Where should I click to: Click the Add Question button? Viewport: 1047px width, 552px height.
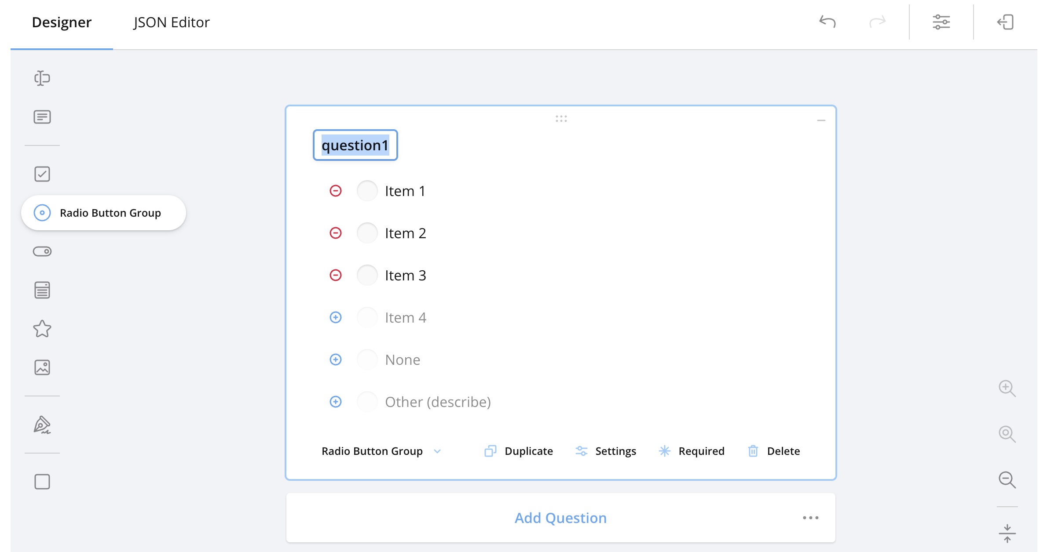pos(560,518)
